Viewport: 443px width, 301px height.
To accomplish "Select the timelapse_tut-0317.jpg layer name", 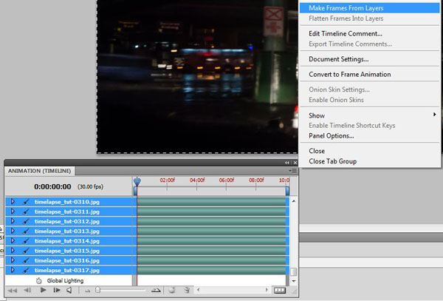I will [67, 270].
